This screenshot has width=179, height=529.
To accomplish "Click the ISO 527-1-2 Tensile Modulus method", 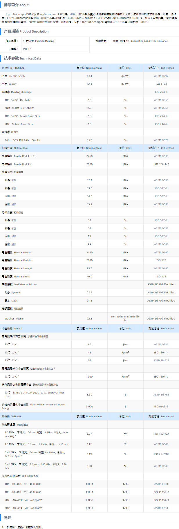I will coord(161,164).
